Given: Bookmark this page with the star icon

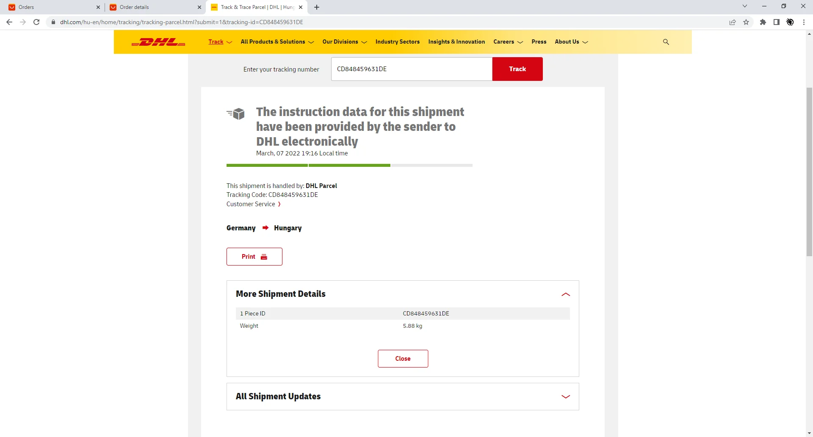Looking at the screenshot, I should pos(746,22).
